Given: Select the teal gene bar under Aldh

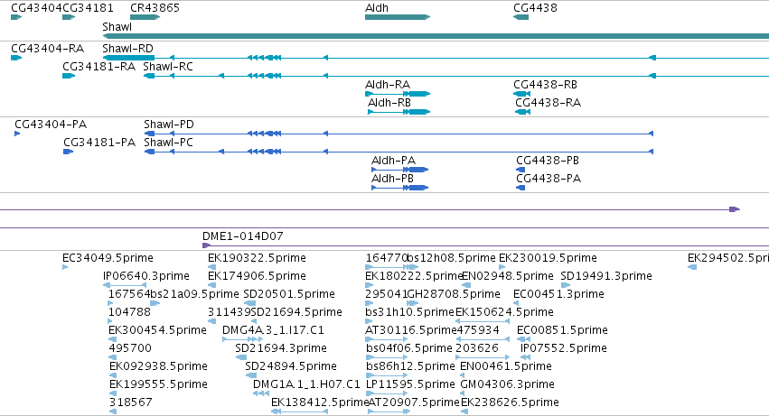Looking at the screenshot, I should click(398, 17).
